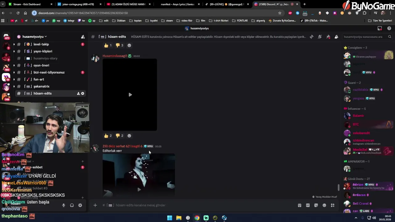Expand the bizi-nasıl-izliyorsunuz channel arrow
The width and height of the screenshot is (395, 222).
[x=14, y=72]
